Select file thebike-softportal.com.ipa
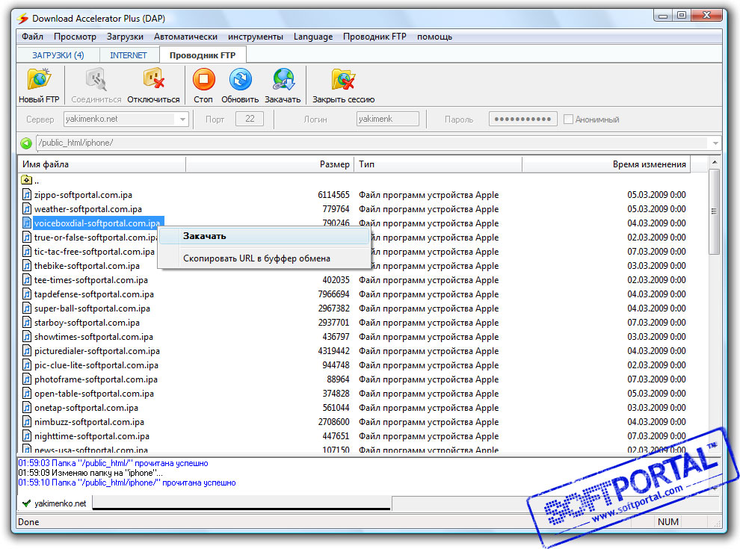The height and width of the screenshot is (549, 740). (x=87, y=266)
